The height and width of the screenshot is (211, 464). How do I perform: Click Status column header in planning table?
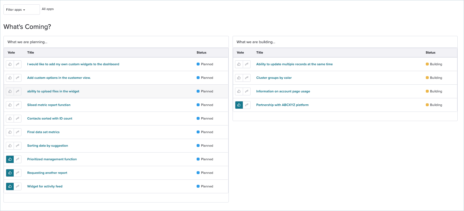click(x=201, y=53)
